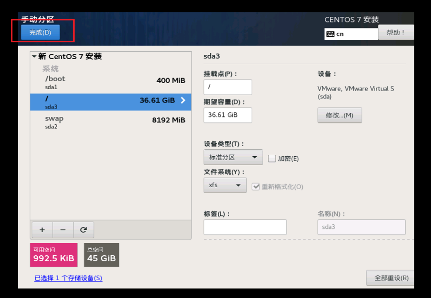431x298 pixels.
Task: Open the xfs file system dropdown
Action: coord(225,185)
